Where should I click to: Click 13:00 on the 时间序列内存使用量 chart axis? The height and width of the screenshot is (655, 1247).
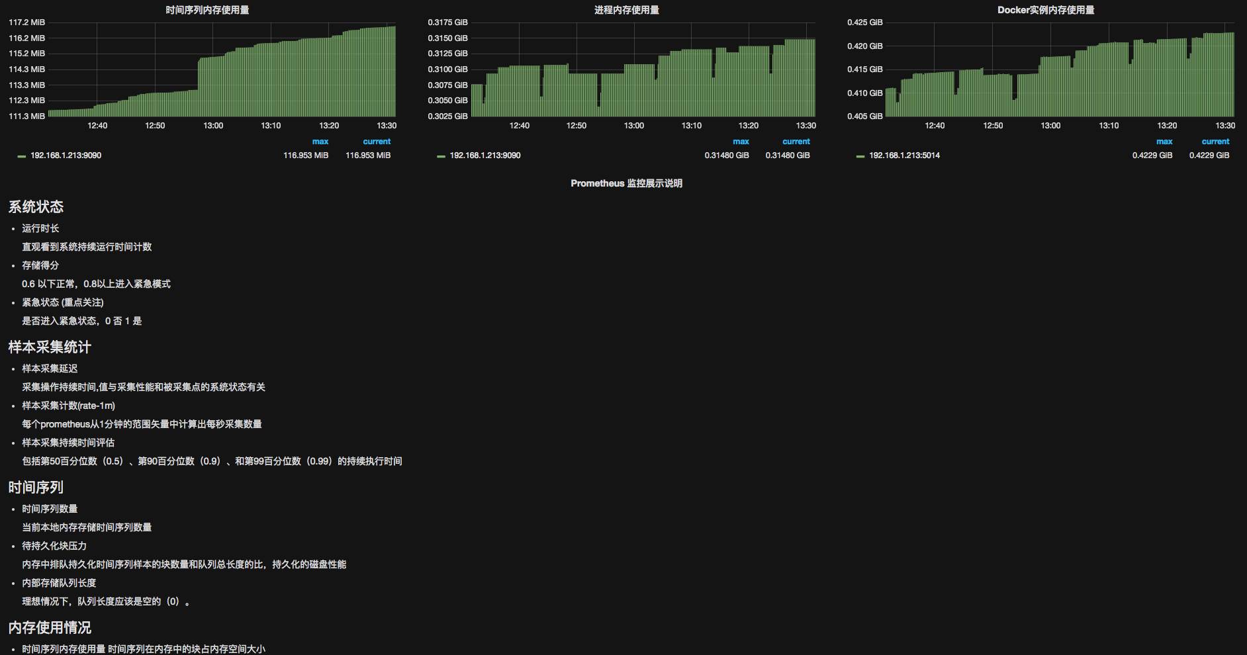tap(213, 126)
